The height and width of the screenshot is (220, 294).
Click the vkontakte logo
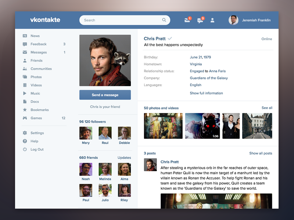click(45, 20)
